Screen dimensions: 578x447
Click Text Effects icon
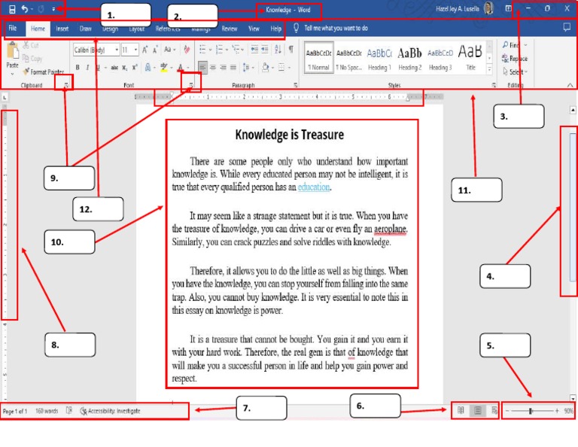pyautogui.click(x=148, y=68)
